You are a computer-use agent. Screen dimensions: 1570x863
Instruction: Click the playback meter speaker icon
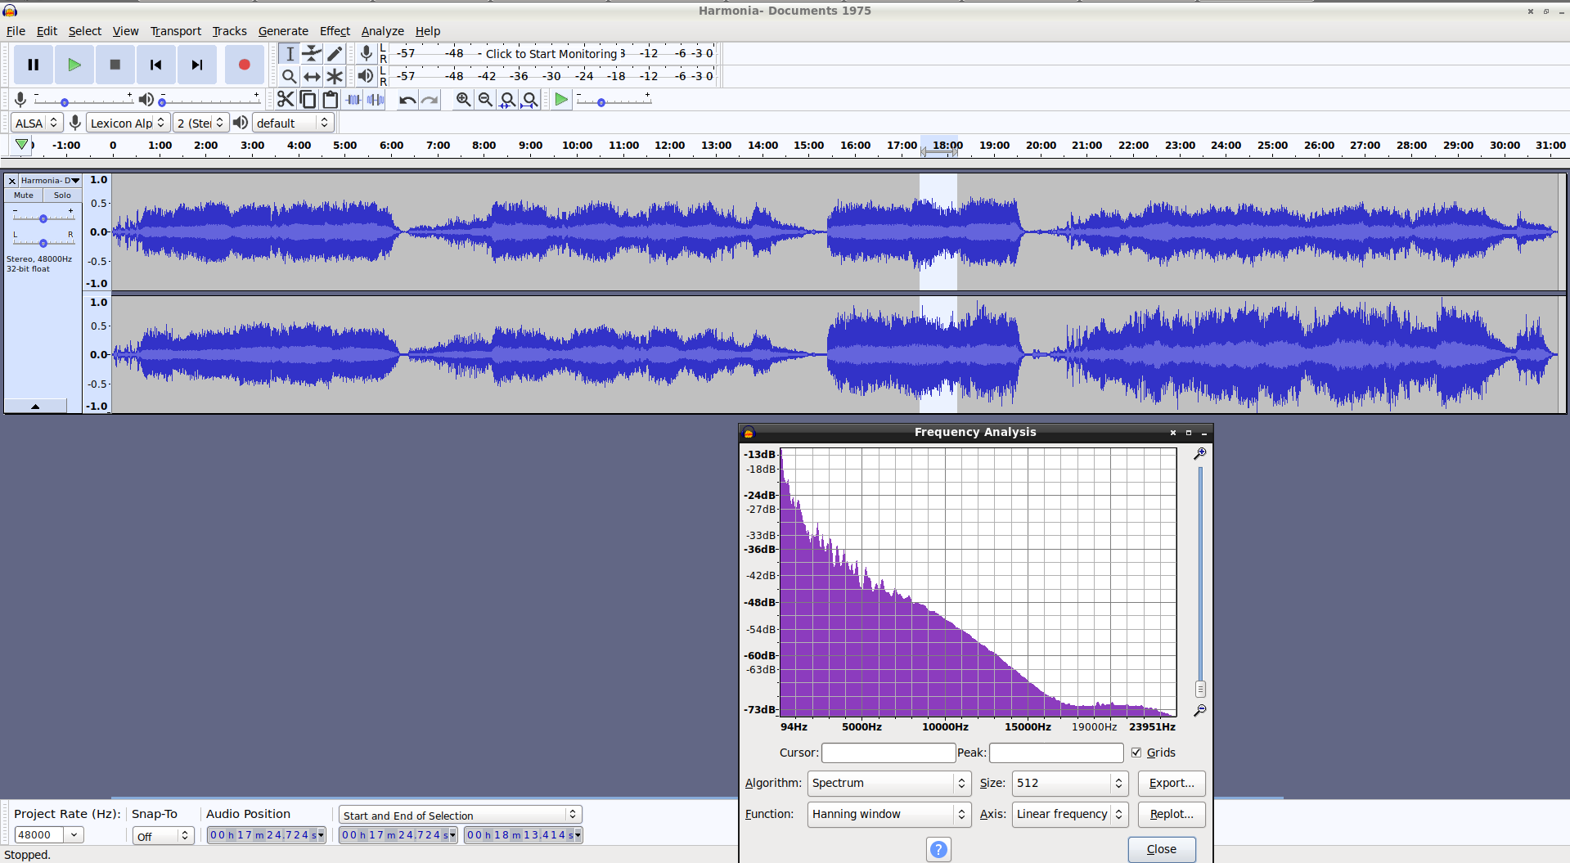coord(366,76)
